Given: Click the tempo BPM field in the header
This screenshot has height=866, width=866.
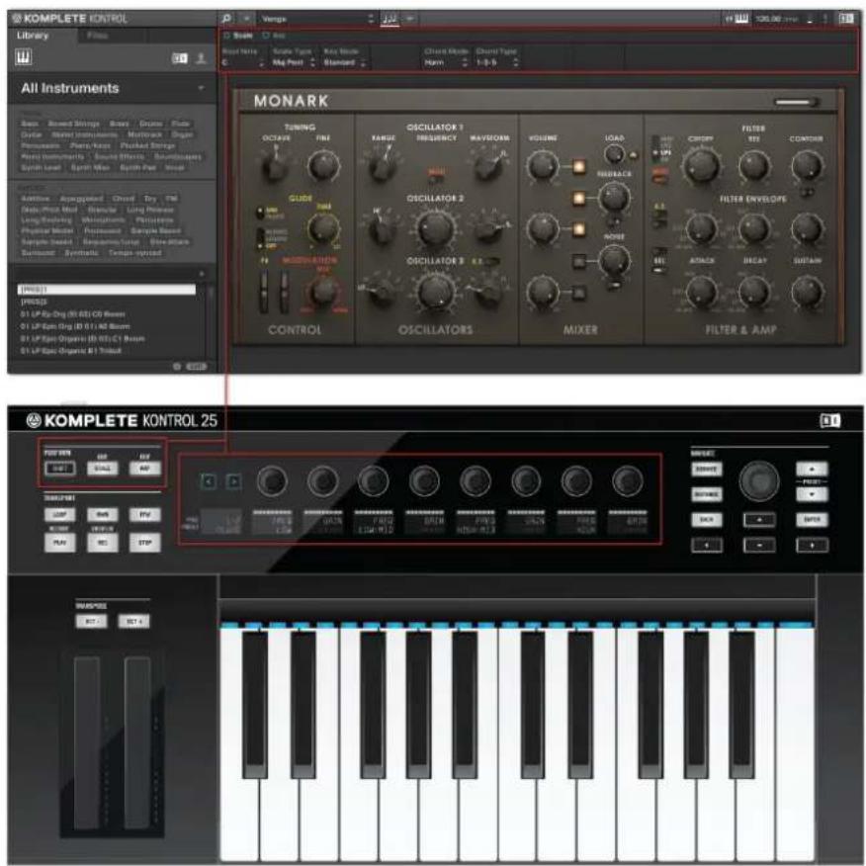Looking at the screenshot, I should (x=776, y=19).
